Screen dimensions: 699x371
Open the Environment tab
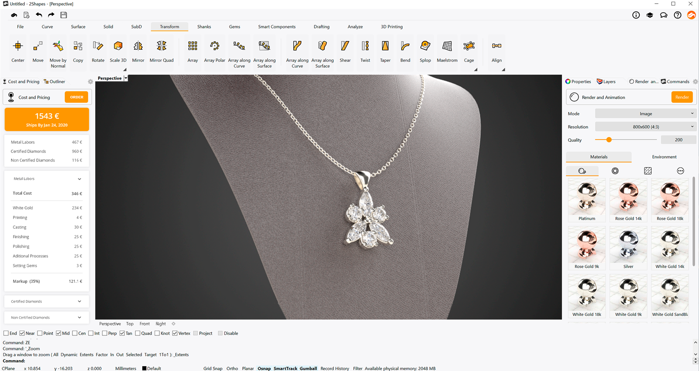664,157
